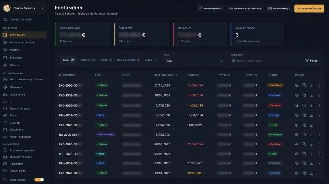
Task: Open more actions for REC-2026 receipt
Action: click(x=319, y=154)
